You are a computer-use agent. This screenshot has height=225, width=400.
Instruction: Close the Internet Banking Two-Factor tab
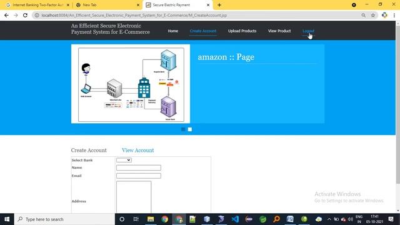68,5
